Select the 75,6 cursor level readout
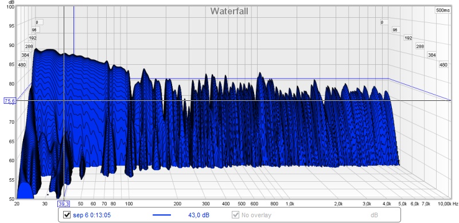This screenshot has height=223, width=459. pyautogui.click(x=10, y=101)
